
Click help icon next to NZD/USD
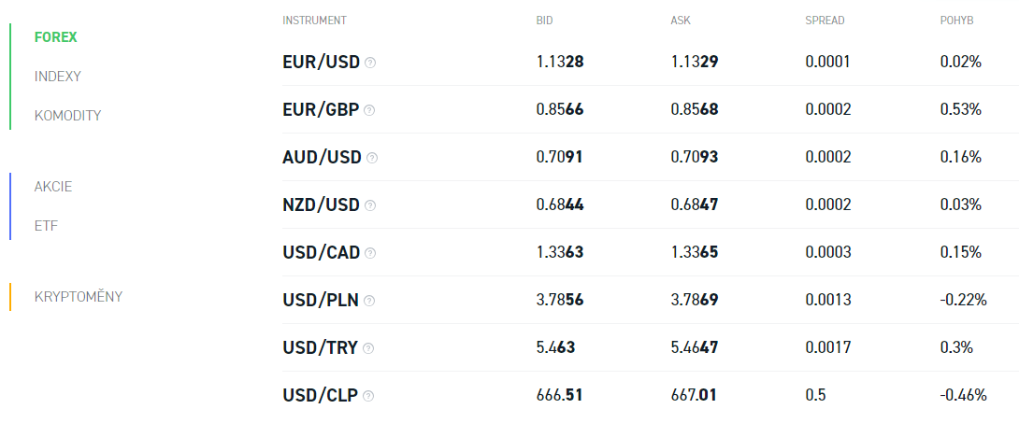coord(370,205)
